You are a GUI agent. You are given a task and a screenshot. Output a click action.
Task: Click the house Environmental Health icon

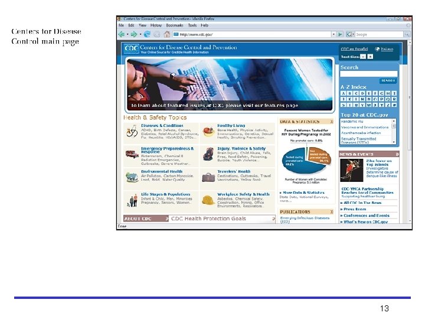[x=132, y=177]
